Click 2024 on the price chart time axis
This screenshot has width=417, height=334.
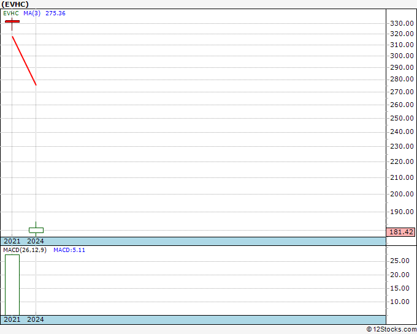(x=36, y=241)
